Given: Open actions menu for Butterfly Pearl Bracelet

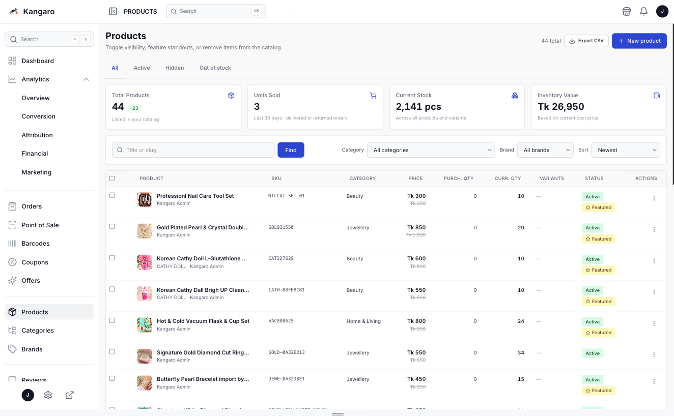Looking at the screenshot, I should 654,381.
